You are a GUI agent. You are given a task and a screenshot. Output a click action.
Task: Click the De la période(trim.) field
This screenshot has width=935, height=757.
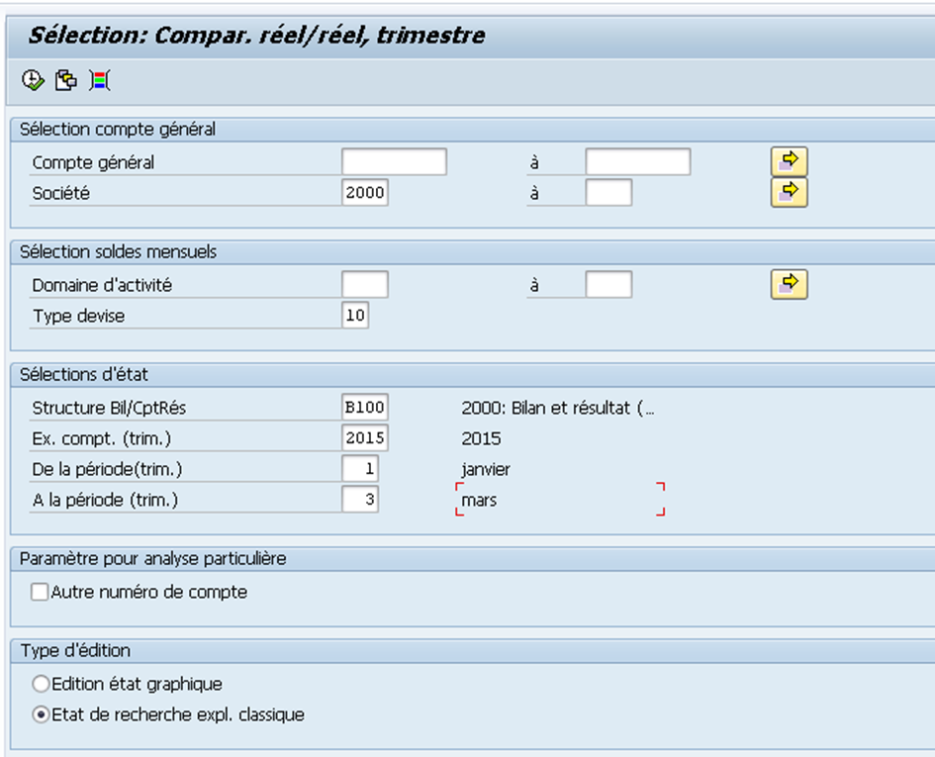pos(360,469)
